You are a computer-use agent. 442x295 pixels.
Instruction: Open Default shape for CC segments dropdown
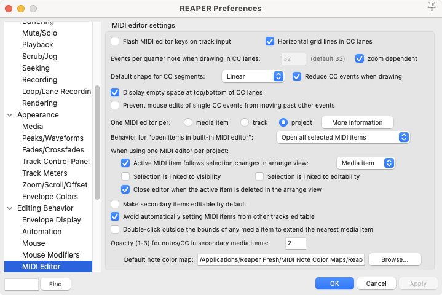click(x=252, y=77)
